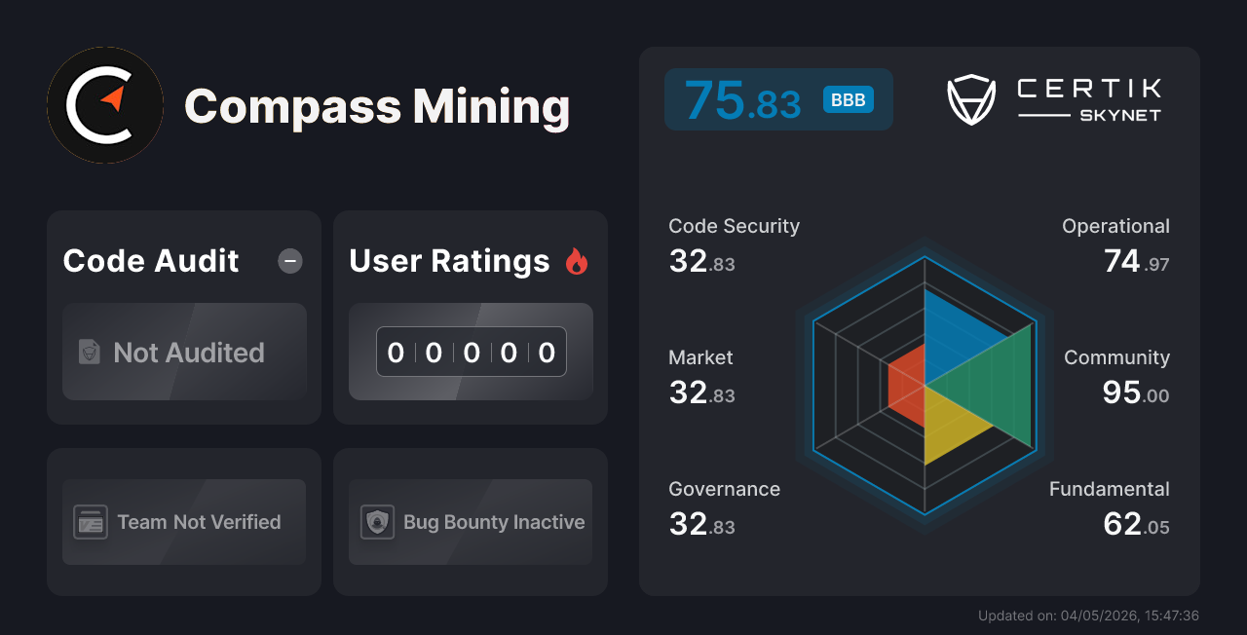This screenshot has width=1247, height=635.
Task: Click the 0 0 0 0 0 ratings counter
Action: tap(472, 352)
